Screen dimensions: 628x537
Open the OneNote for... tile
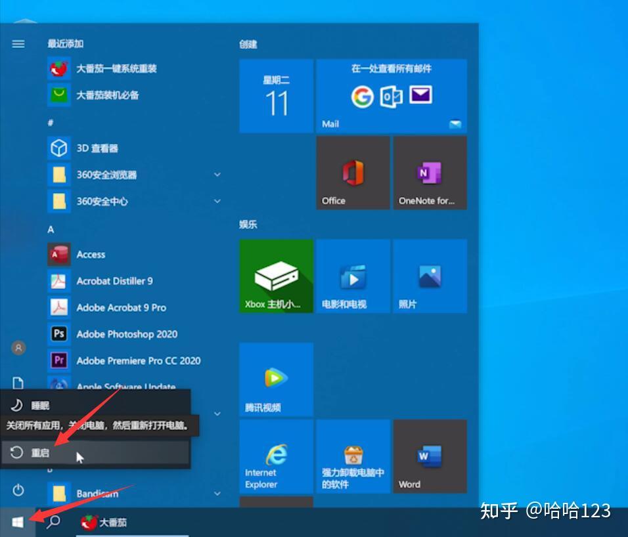coord(430,173)
